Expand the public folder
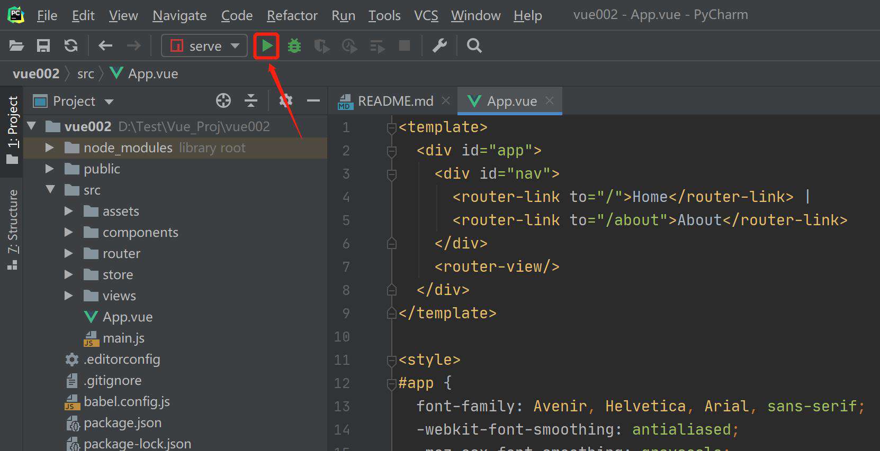Image resolution: width=880 pixels, height=451 pixels. 50,169
